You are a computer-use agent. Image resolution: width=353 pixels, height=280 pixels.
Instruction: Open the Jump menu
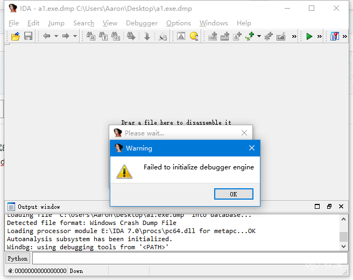(x=56, y=23)
